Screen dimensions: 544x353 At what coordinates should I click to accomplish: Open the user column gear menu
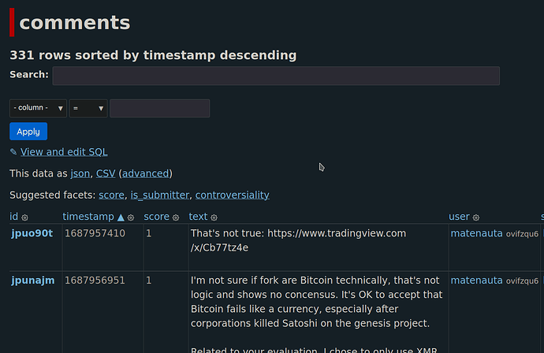476,217
